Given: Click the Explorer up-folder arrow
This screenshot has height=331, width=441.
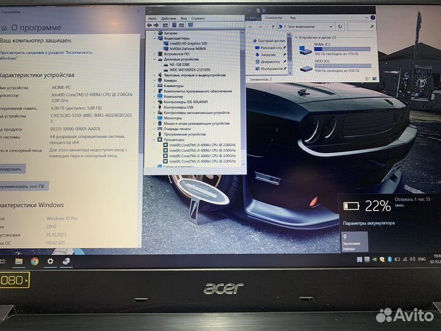Looking at the screenshot, I should (x=273, y=27).
